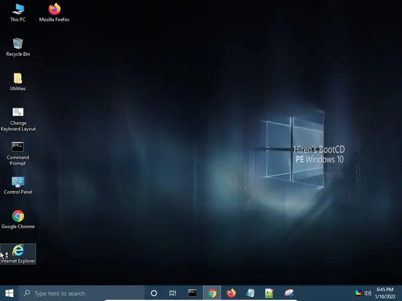Click the Type here to search box
This screenshot has width=402, height=301.
pos(82,293)
